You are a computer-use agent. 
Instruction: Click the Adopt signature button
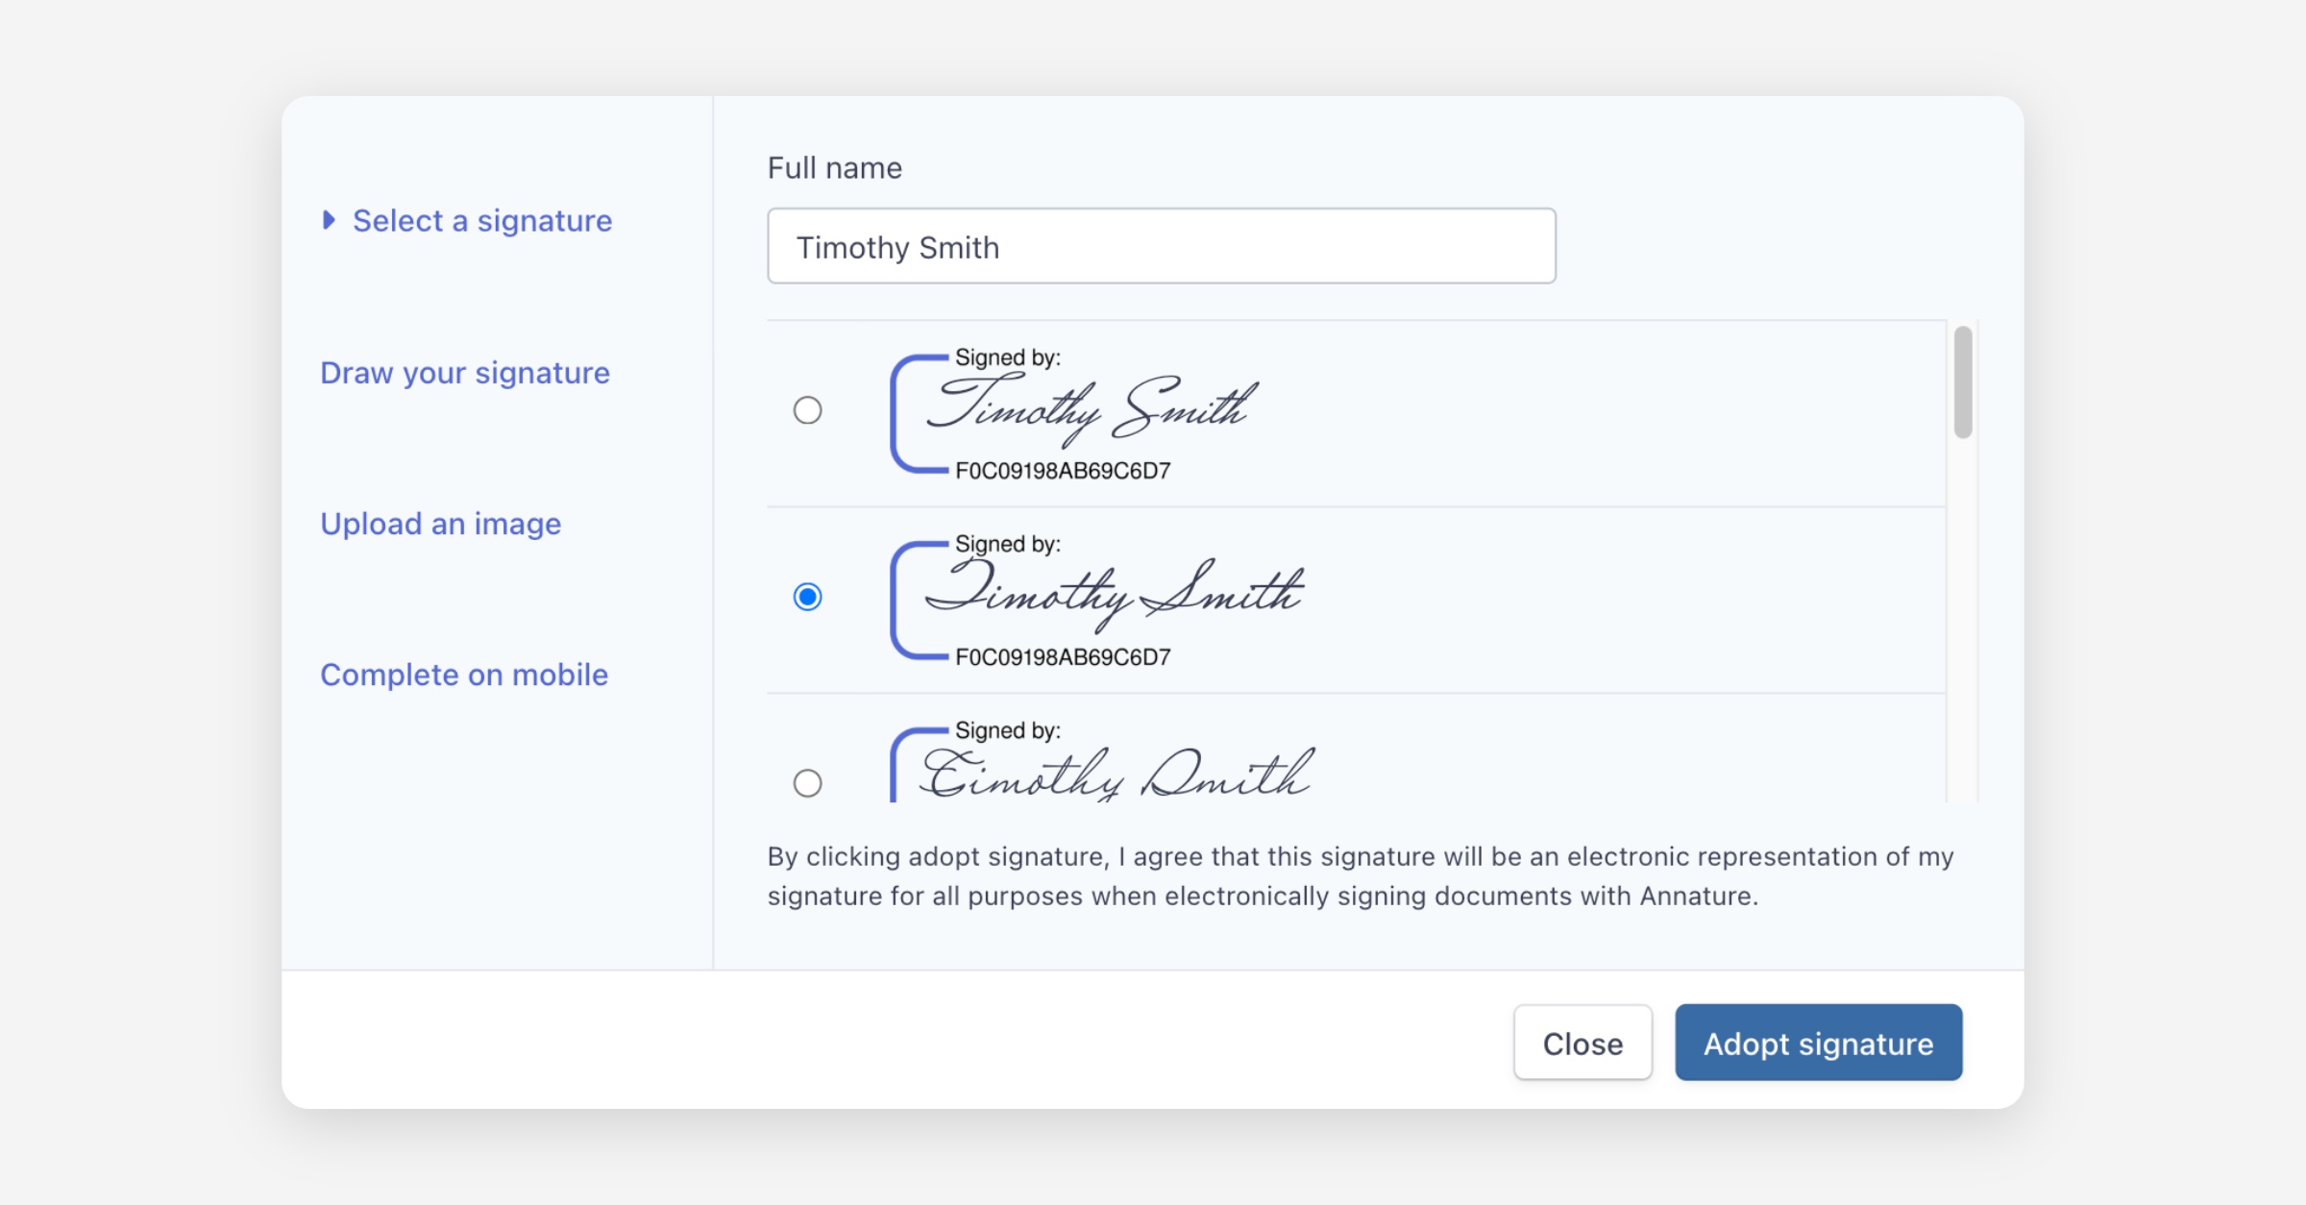(x=1817, y=1043)
